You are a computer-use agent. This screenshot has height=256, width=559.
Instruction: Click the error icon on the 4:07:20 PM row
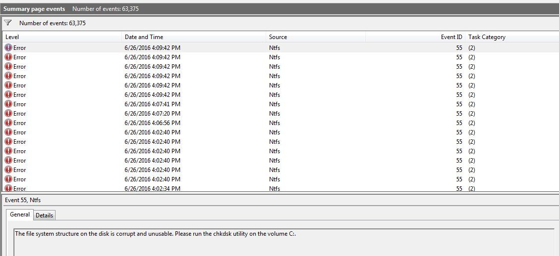[x=8, y=114]
